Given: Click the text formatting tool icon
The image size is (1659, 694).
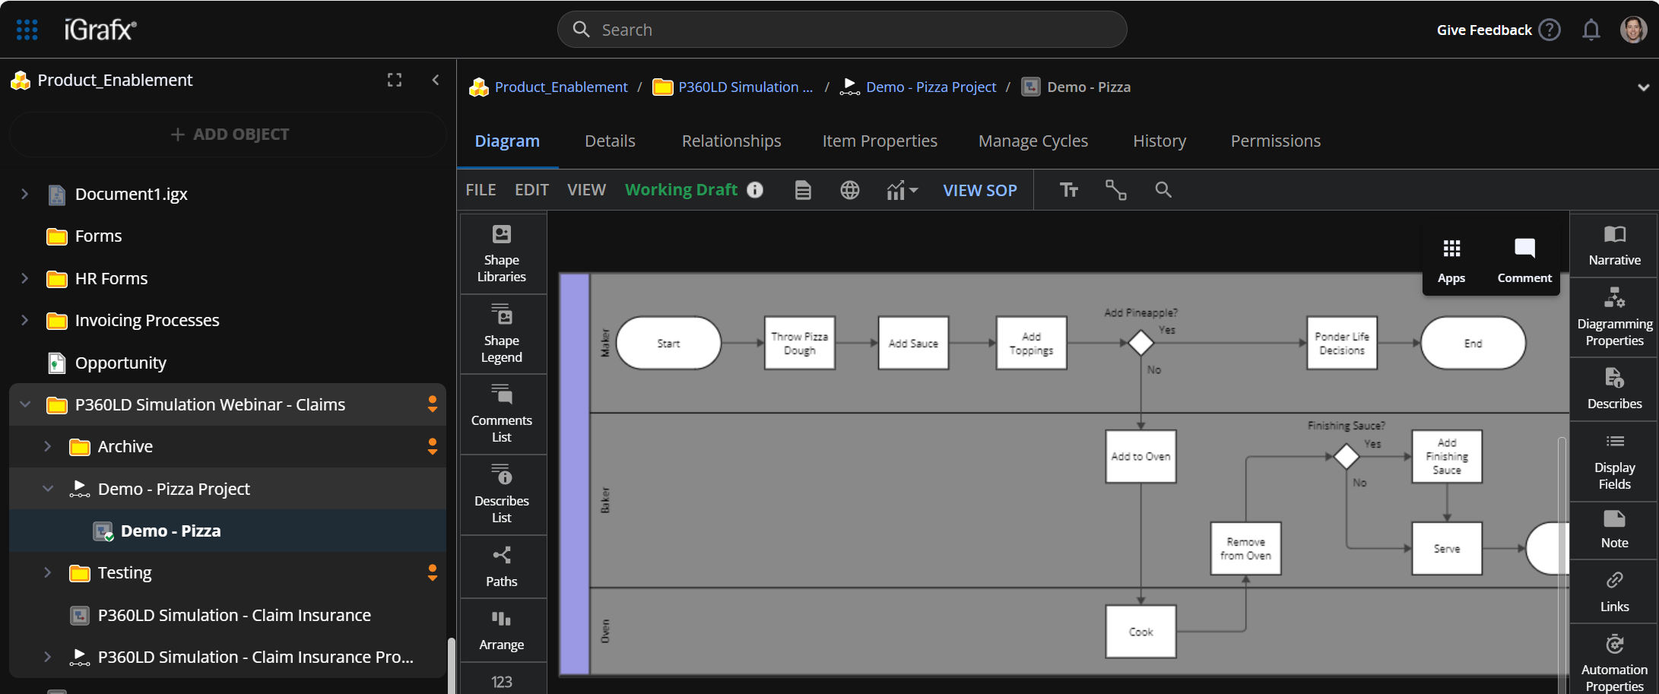Looking at the screenshot, I should tap(1069, 190).
